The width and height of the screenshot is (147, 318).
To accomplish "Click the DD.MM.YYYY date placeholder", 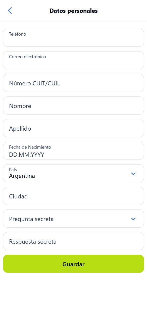I will (x=27, y=155).
